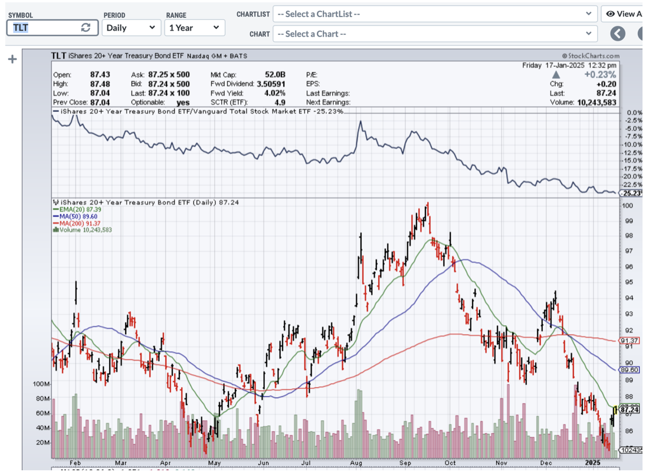Expand the Select a ChartList dropdown

pos(435,14)
